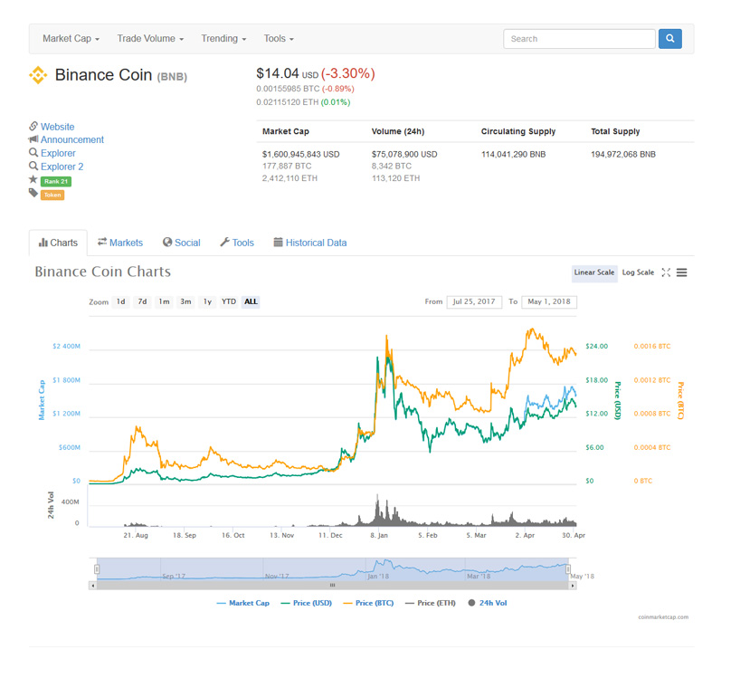Click the 114,041,290 BNB circulating supply
731x678 pixels.
click(513, 155)
